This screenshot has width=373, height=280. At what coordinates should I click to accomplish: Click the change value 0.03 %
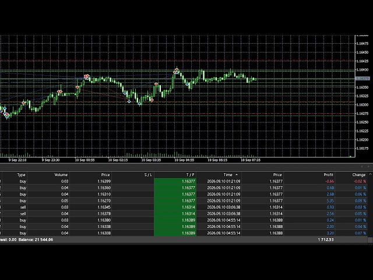(x=360, y=207)
